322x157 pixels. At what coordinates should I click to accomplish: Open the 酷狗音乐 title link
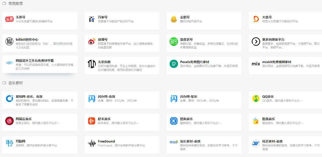[x=186, y=119]
